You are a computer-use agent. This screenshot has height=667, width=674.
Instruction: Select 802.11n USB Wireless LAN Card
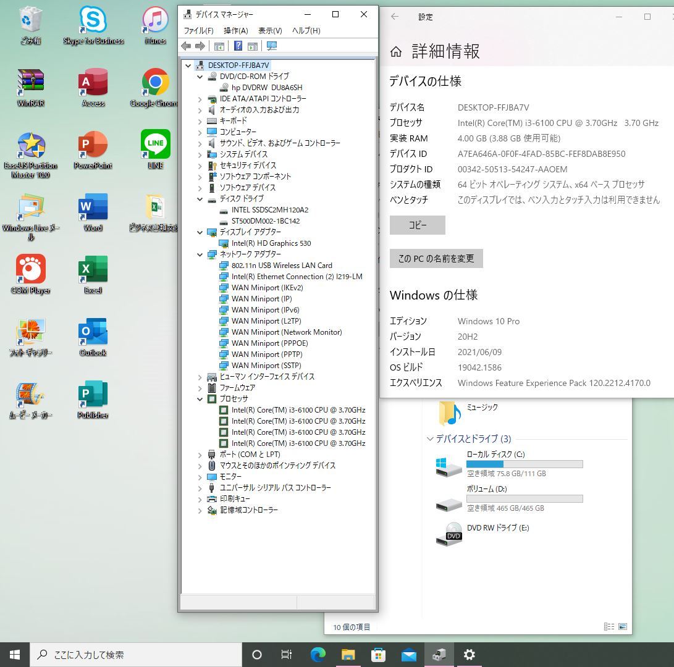point(282,266)
